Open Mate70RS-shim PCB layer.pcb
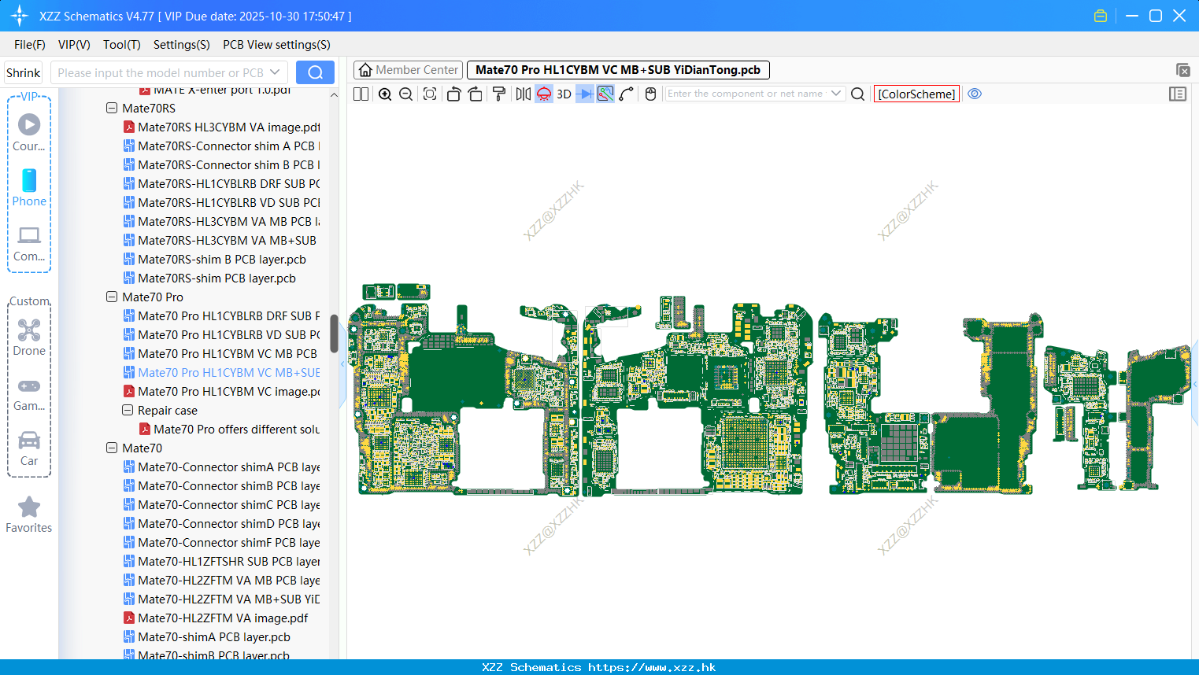The height and width of the screenshot is (675, 1199). point(210,278)
